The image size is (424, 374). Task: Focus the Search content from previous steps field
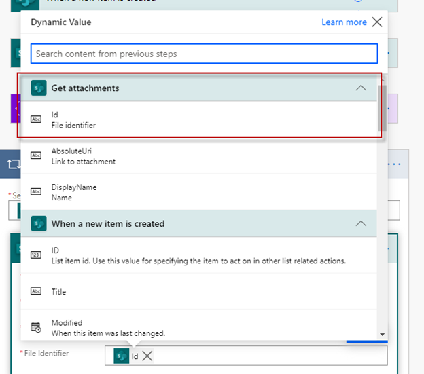coord(204,54)
